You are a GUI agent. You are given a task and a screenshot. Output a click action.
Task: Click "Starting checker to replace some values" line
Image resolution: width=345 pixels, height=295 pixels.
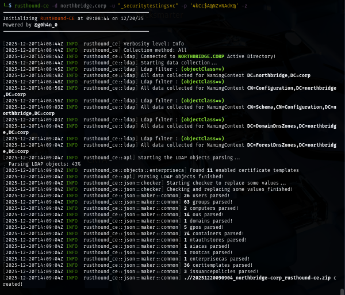point(226,183)
